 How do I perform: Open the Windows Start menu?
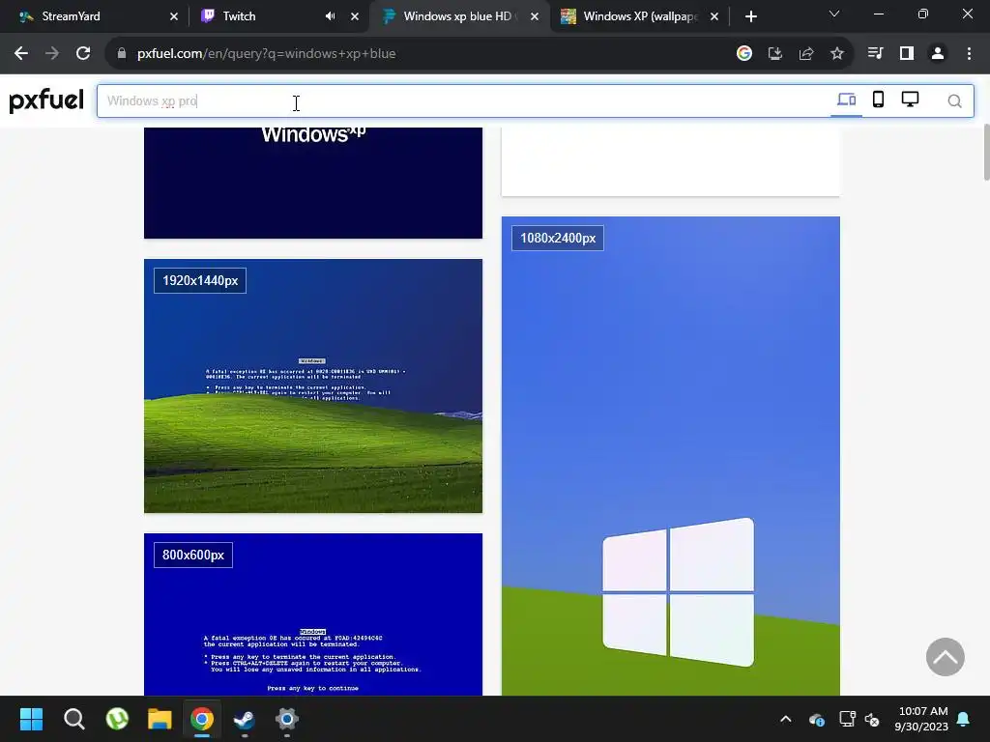tap(31, 719)
